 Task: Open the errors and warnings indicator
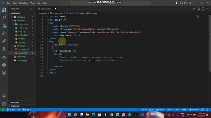click(27, 110)
